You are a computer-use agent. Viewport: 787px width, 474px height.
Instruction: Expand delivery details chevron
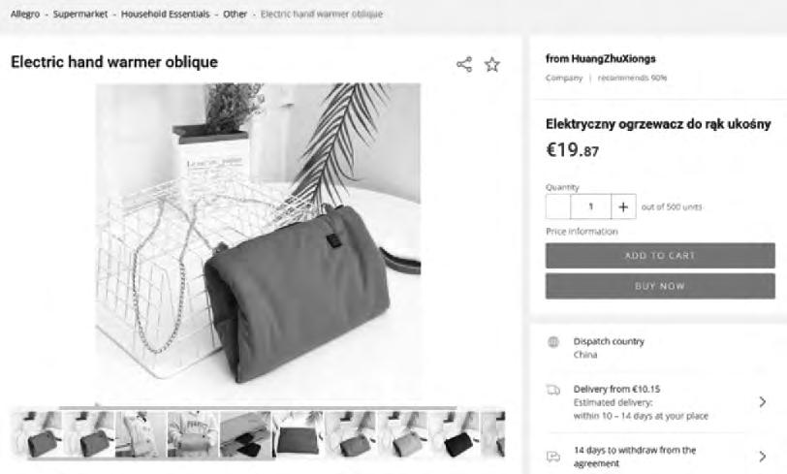[763, 401]
